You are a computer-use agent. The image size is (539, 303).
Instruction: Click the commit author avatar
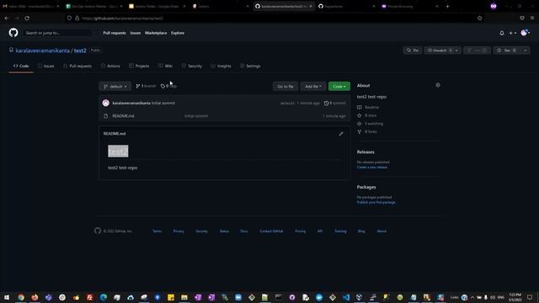point(106,103)
